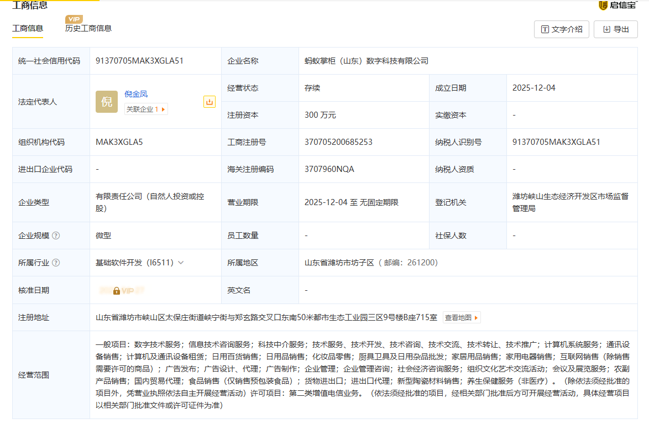Click the orange download icon beside 倪金凤
649x429 pixels.
pos(210,102)
